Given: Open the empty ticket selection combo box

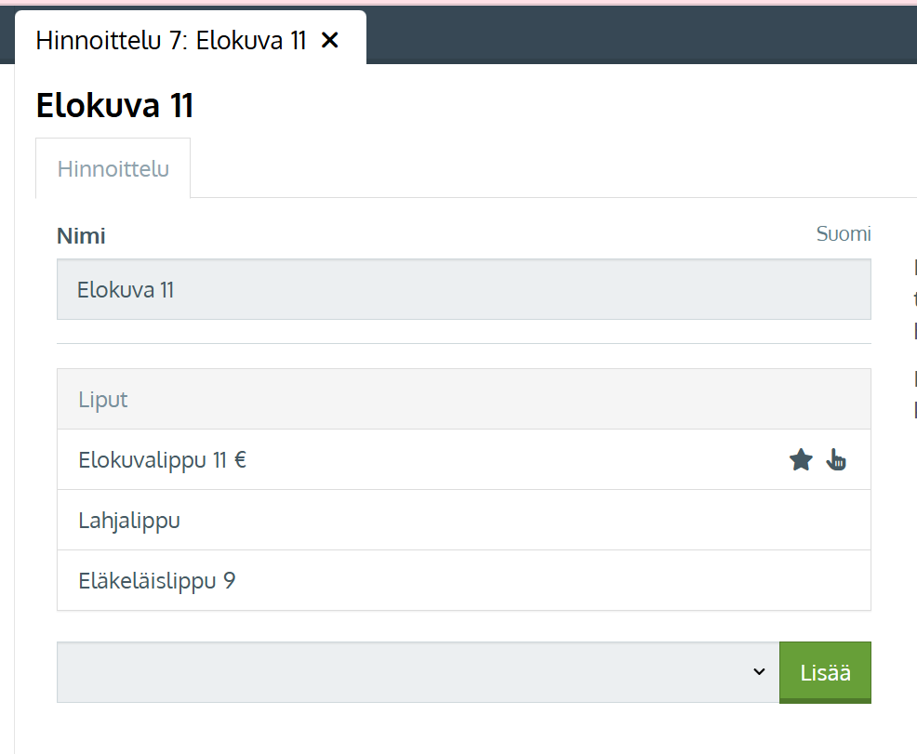Looking at the screenshot, I should pyautogui.click(x=409, y=672).
